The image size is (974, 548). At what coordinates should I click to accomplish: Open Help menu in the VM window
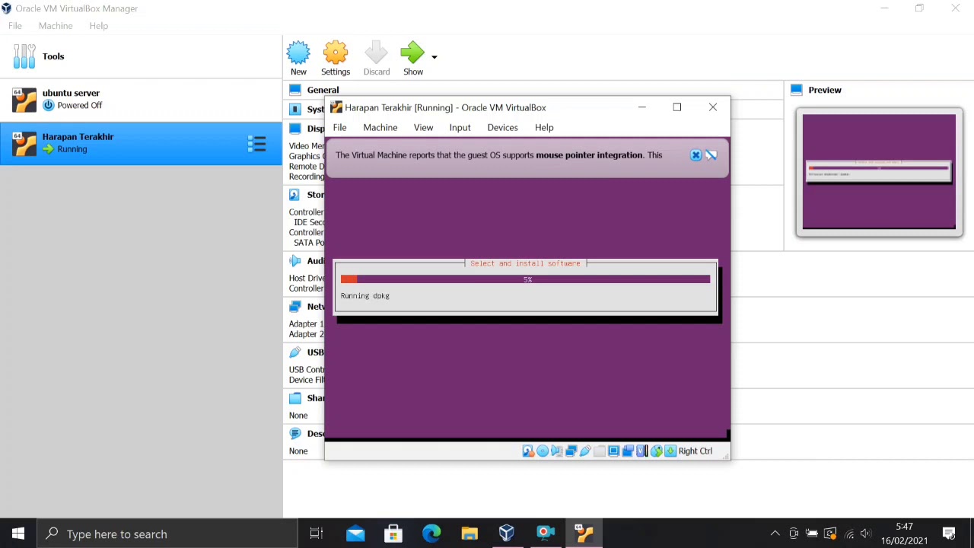pos(544,128)
